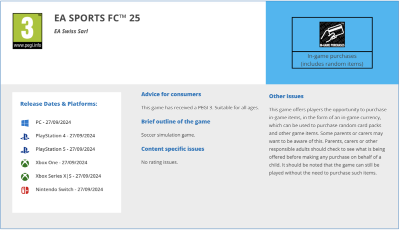Click the Nintendo Switch platform icon
Image resolution: width=400 pixels, height=230 pixels.
[25, 190]
